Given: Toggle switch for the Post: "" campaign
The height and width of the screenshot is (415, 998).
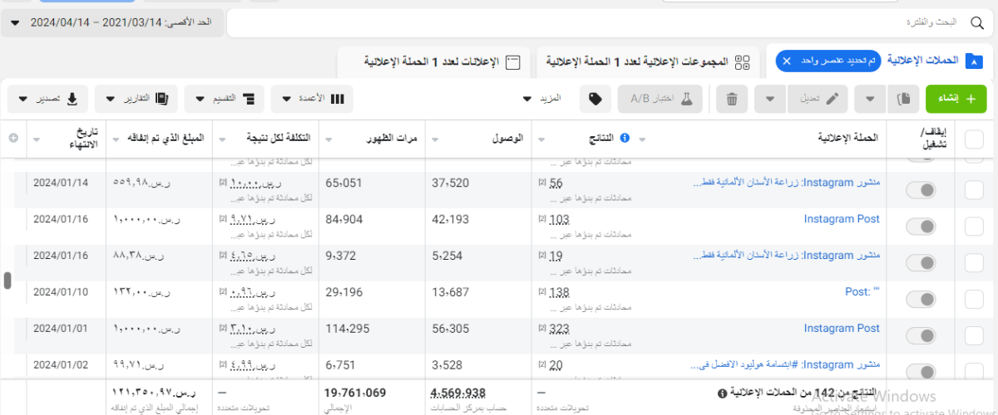Looking at the screenshot, I should [x=921, y=300].
